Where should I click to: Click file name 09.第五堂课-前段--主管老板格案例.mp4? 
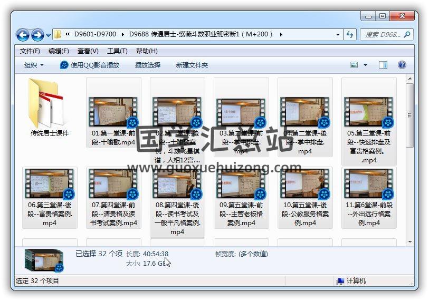[x=241, y=214]
